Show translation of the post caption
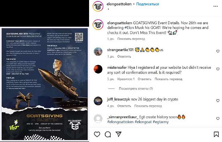The image size is (222, 142). 131,39
